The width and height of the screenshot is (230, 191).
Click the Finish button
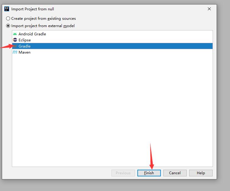pos(149,173)
